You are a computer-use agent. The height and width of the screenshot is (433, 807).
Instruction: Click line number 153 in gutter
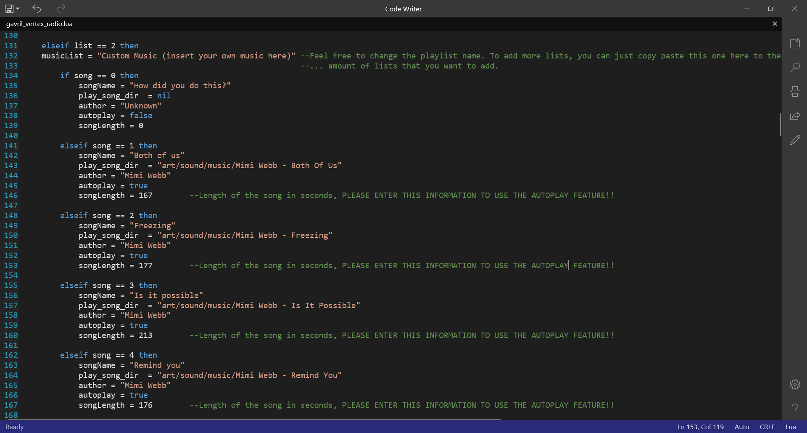coord(11,266)
